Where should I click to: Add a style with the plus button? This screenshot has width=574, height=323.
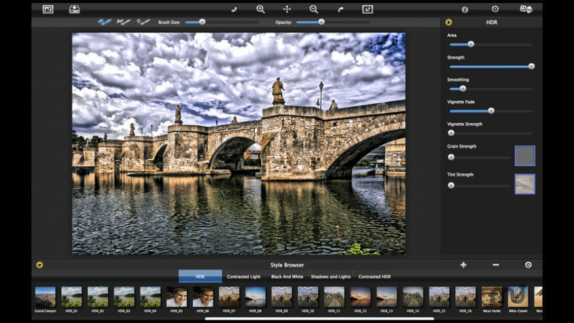[x=463, y=265]
